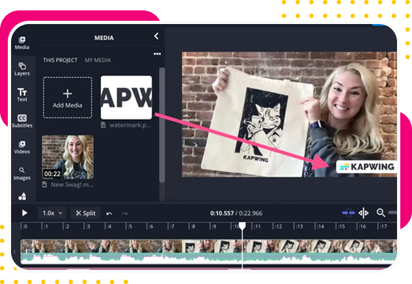Open the Subtitles tool
Screen dimensions: 412x284
(x=22, y=121)
